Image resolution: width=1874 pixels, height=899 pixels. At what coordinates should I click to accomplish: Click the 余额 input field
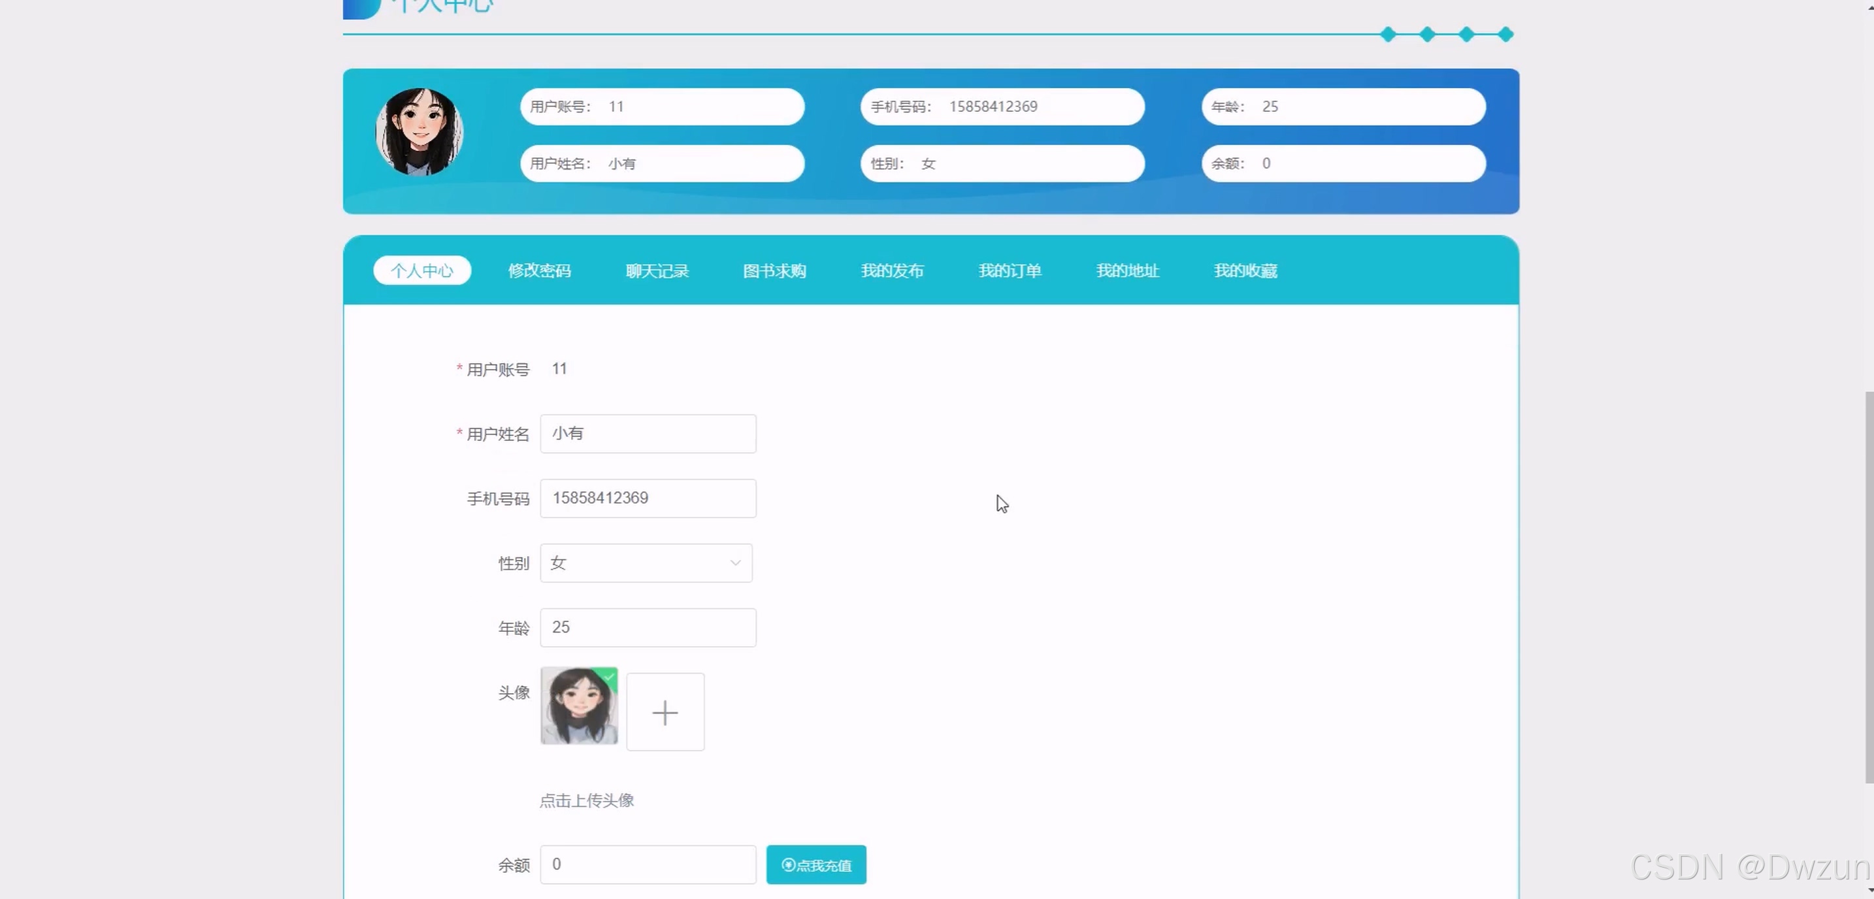pyautogui.click(x=648, y=865)
